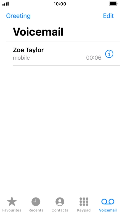Switch to the Favourites tab label

click(x=12, y=210)
